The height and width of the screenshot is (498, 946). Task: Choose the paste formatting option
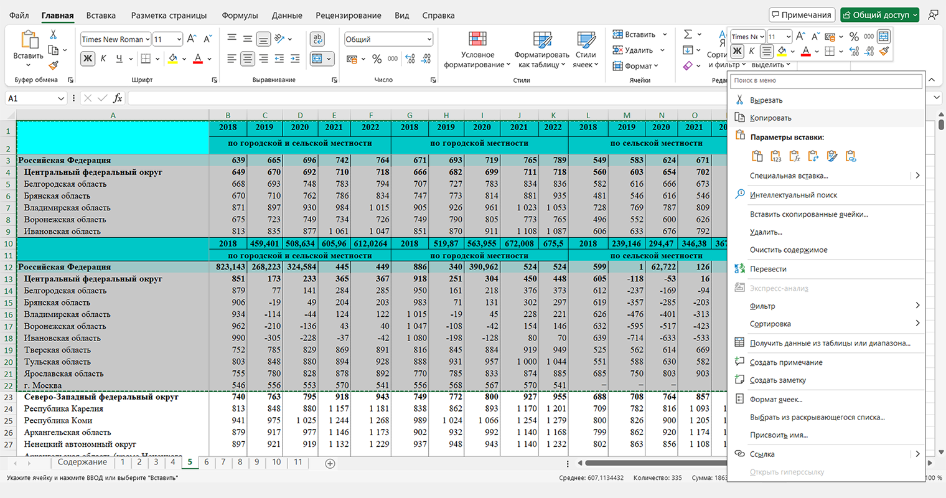[x=832, y=156]
